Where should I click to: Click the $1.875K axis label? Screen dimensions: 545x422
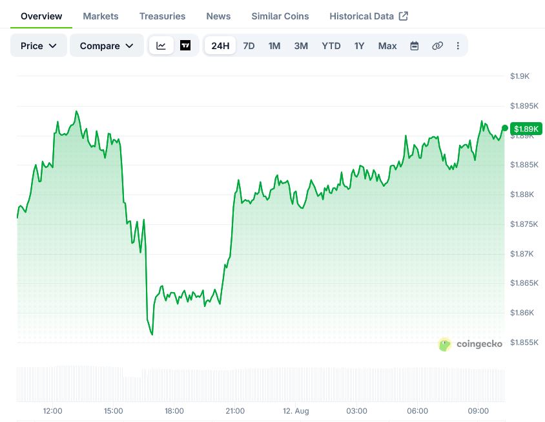tap(524, 224)
